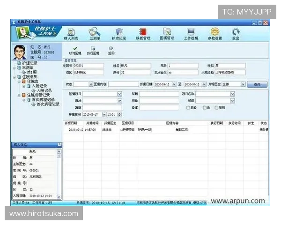Click the 病区 field showing 儿科病区
Screen dimensions: 281x225
(x=89, y=72)
